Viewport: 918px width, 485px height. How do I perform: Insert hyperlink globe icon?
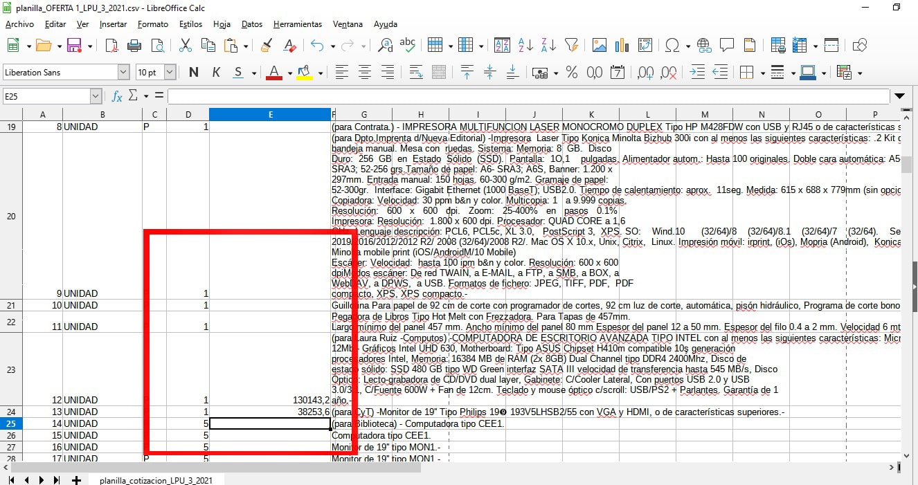point(704,46)
